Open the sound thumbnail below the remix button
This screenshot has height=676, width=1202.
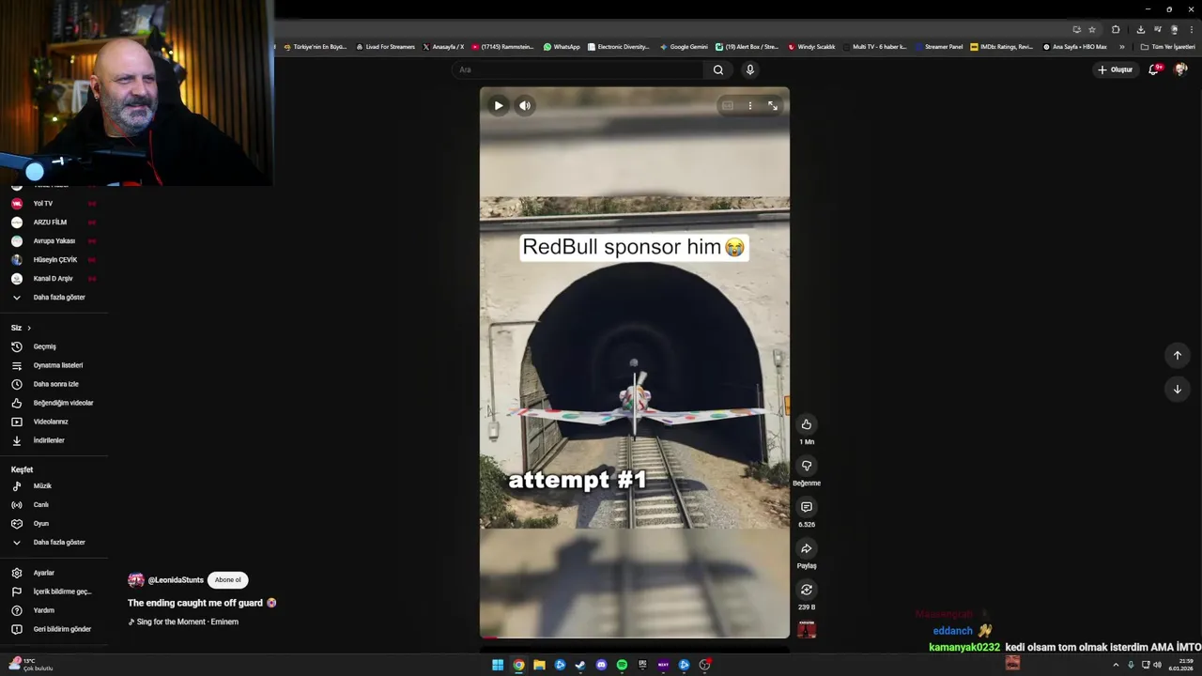(807, 629)
